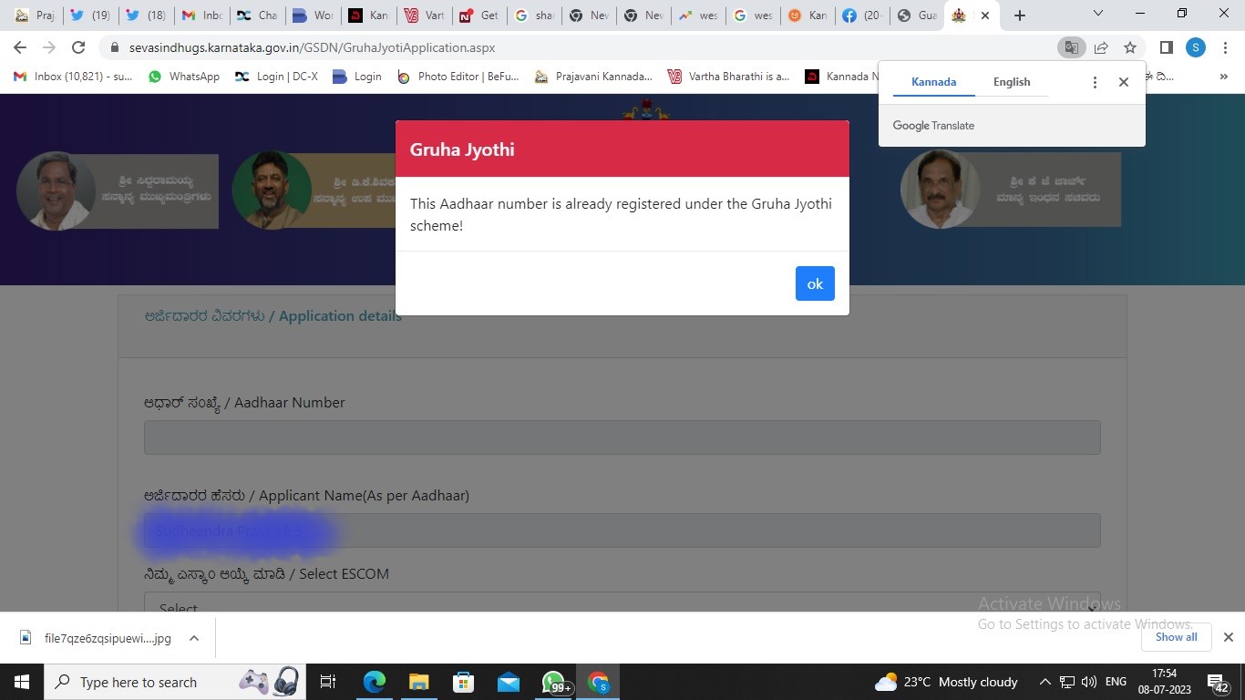This screenshot has width=1245, height=700.
Task: Open the Chrome profile avatar S
Action: [x=1196, y=47]
